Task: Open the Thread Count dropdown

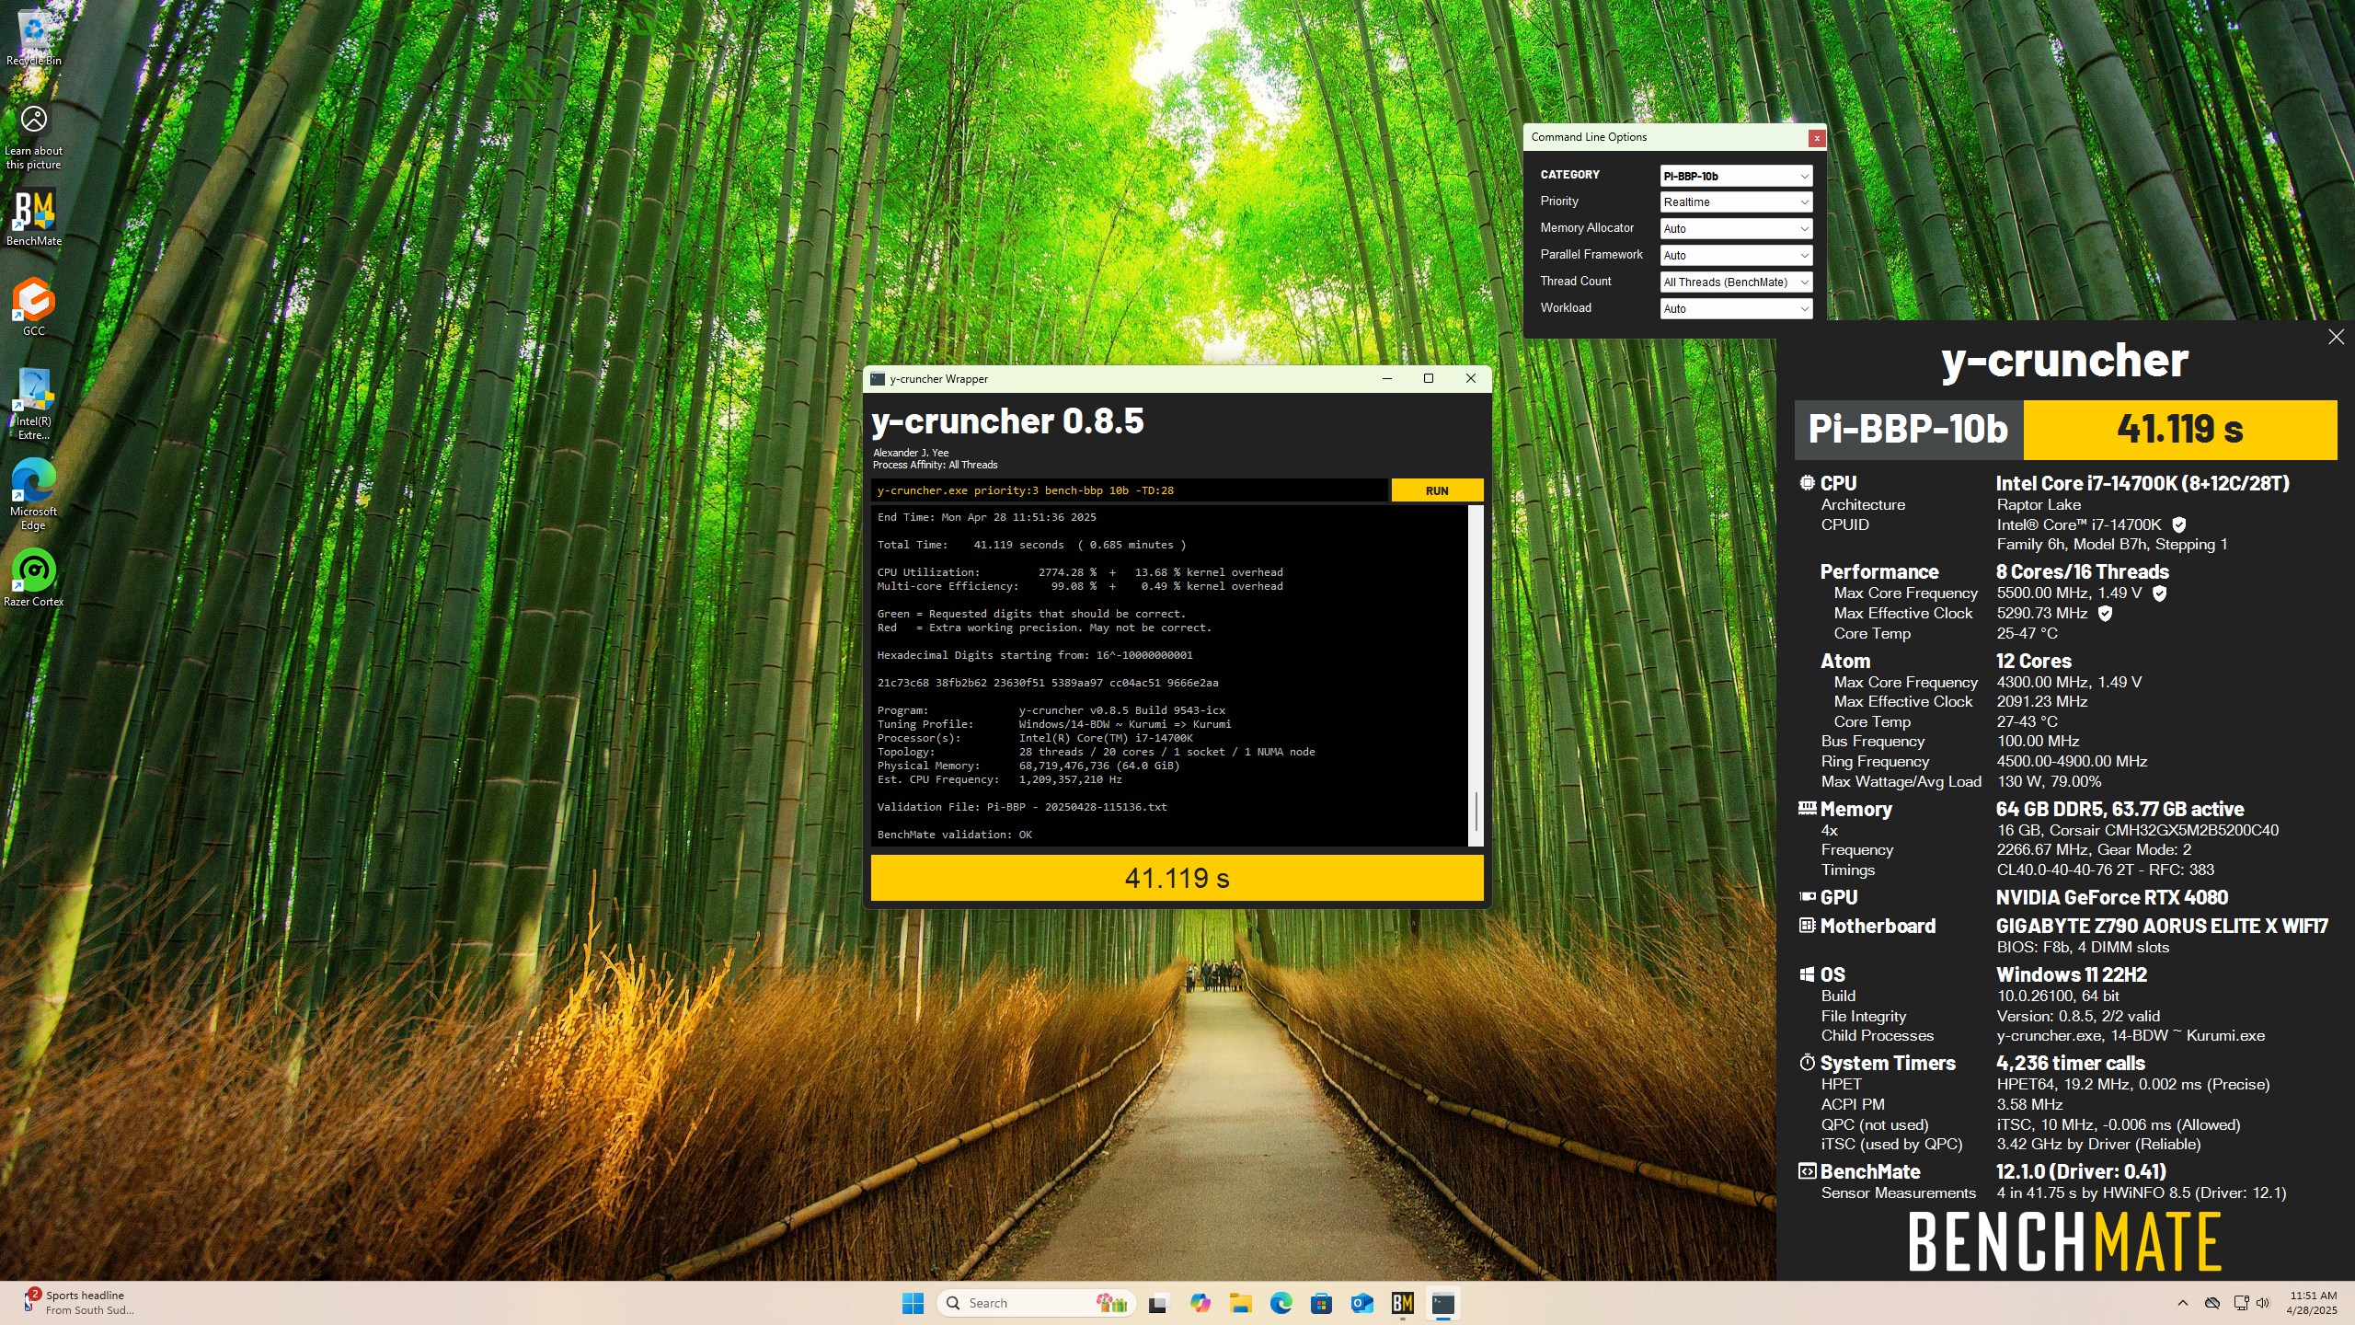Action: coord(1736,282)
